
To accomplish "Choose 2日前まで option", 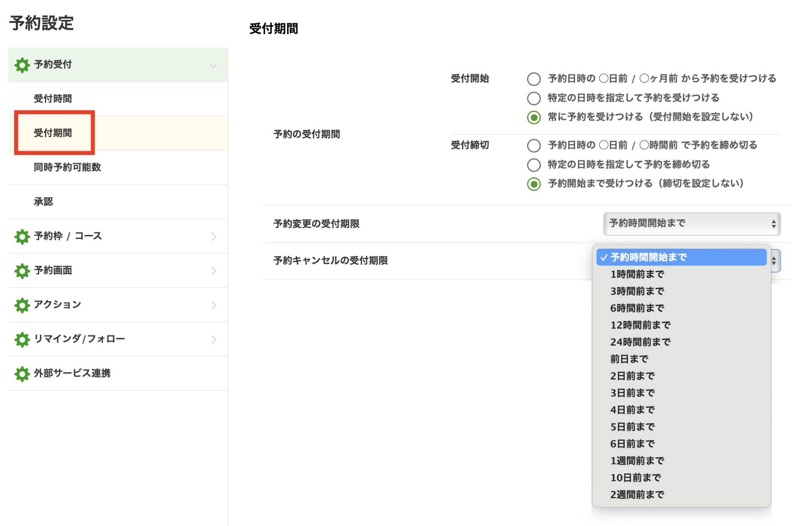I will (681, 376).
